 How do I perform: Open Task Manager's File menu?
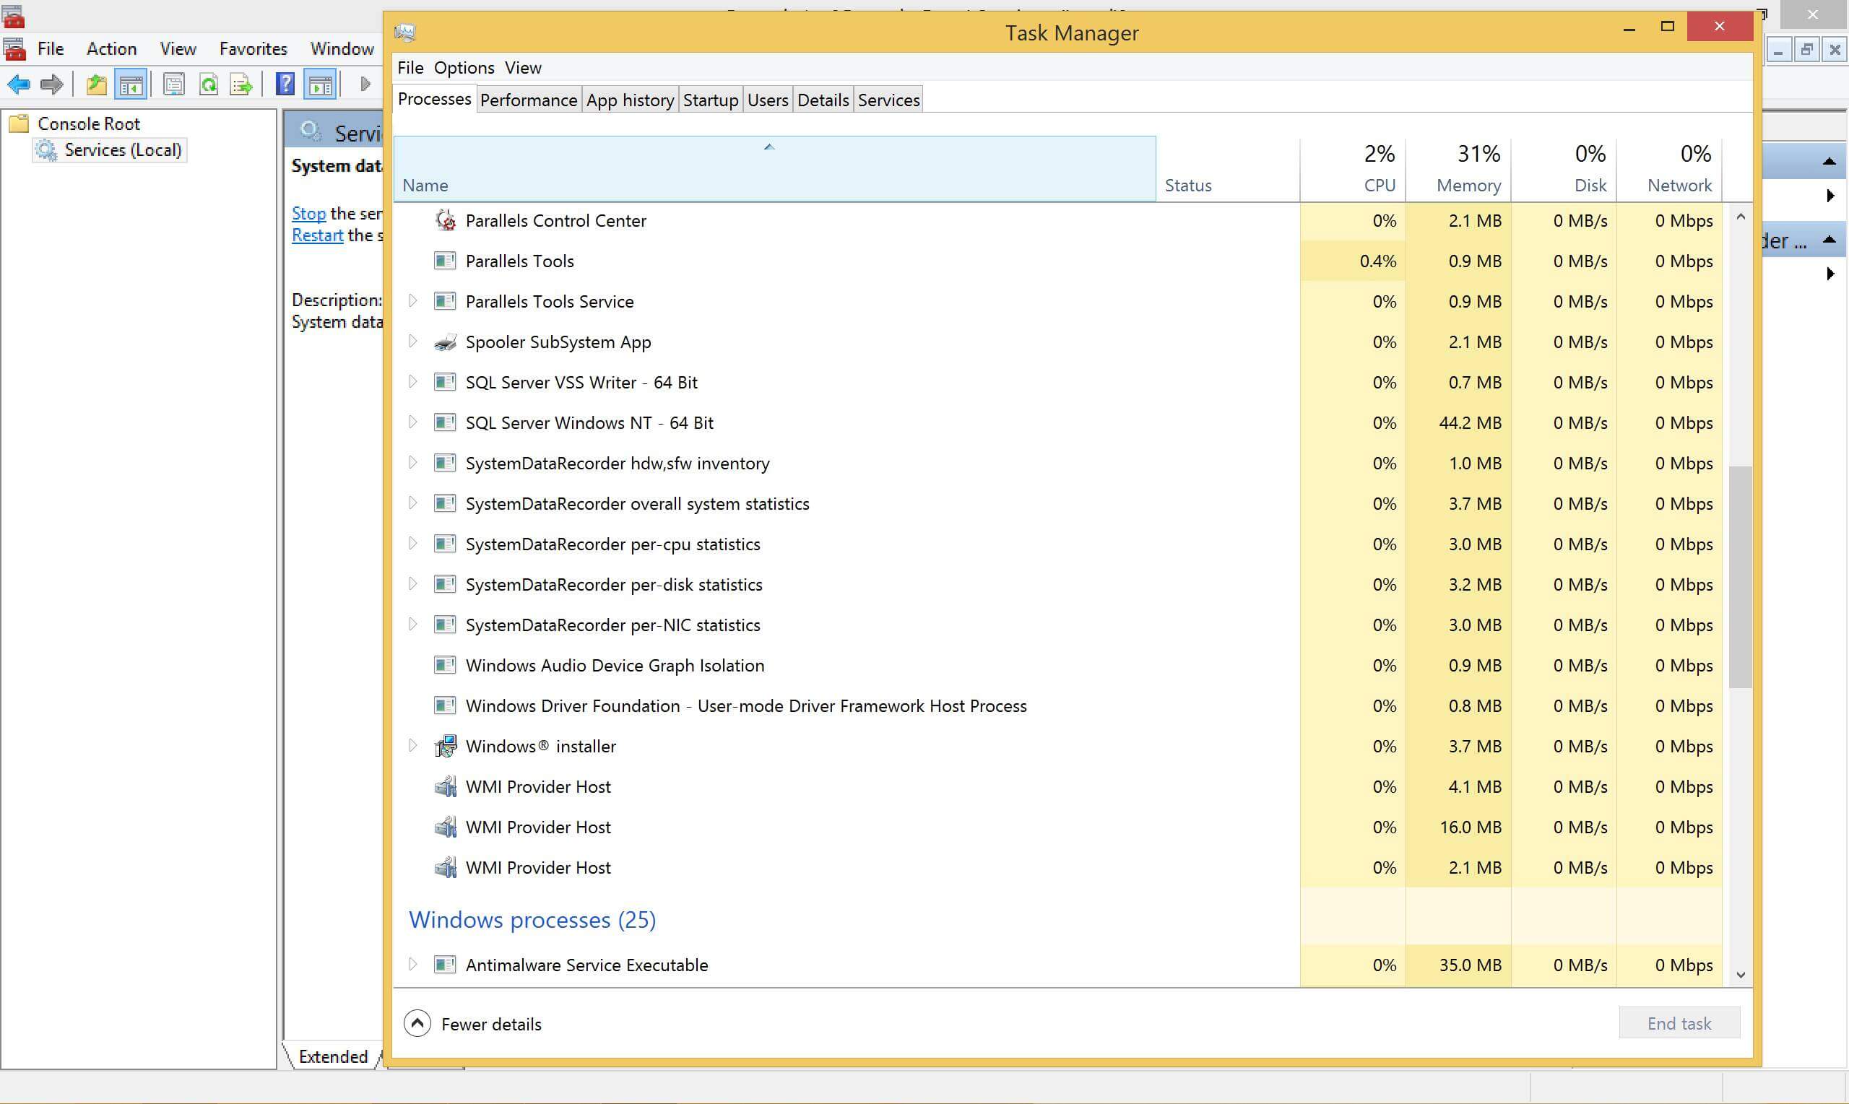(411, 68)
